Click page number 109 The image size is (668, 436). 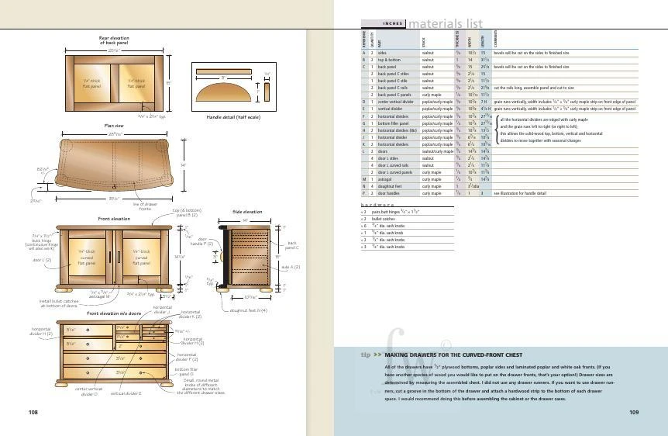coord(634,412)
